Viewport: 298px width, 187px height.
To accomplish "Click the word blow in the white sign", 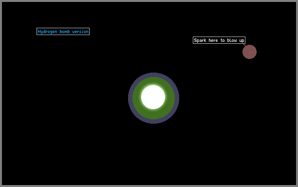I will [x=232, y=40].
